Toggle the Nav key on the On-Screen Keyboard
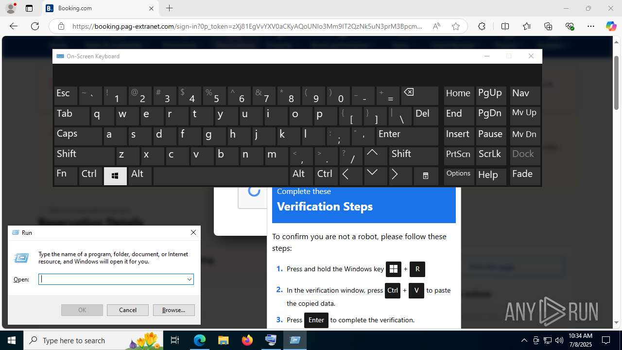The width and height of the screenshot is (622, 350). 525,96
